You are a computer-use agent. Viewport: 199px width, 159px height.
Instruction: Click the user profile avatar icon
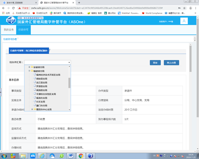click(184, 21)
